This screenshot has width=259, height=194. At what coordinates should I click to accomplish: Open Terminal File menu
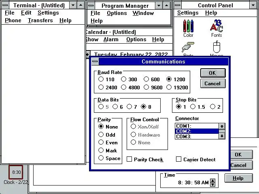10,13
